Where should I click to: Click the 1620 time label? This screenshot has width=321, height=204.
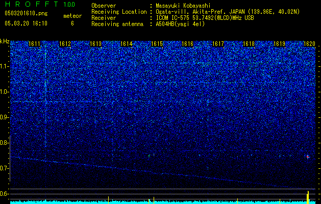point(309,44)
